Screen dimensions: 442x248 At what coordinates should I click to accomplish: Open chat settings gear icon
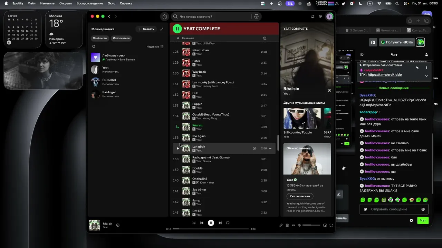[x=411, y=220]
